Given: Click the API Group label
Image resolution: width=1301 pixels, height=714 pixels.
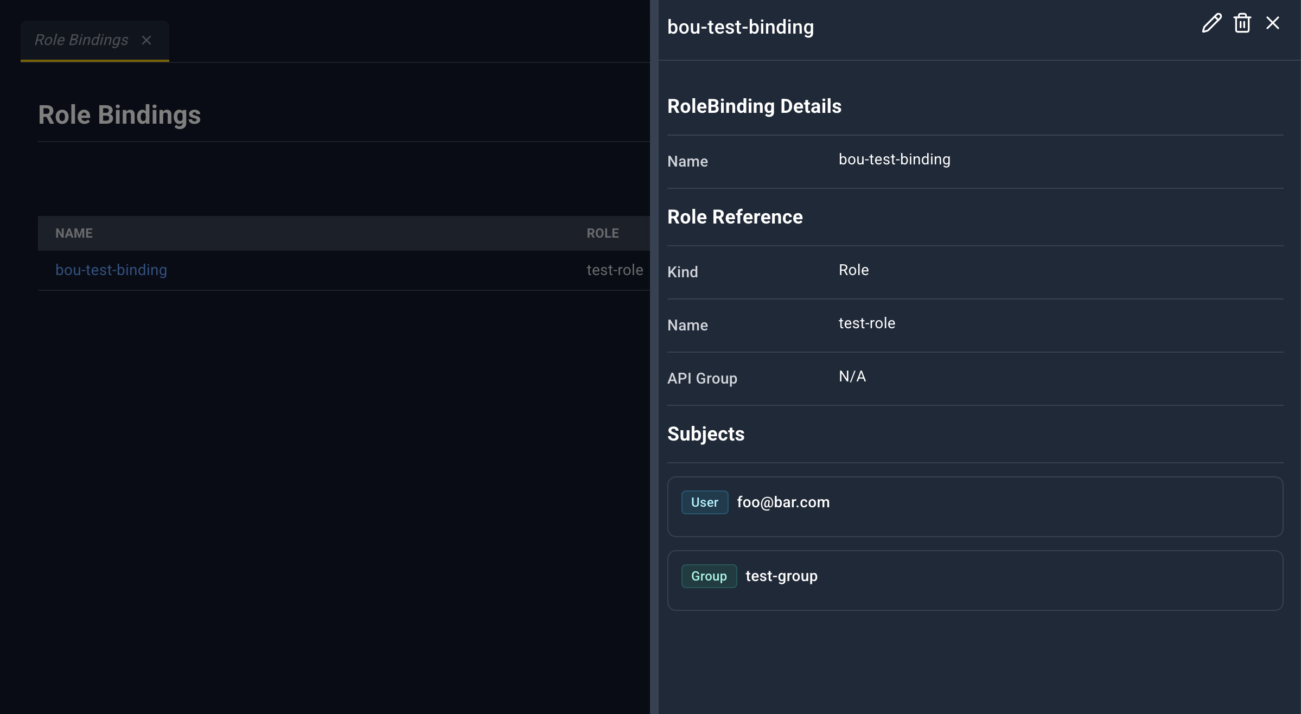Looking at the screenshot, I should 702,379.
